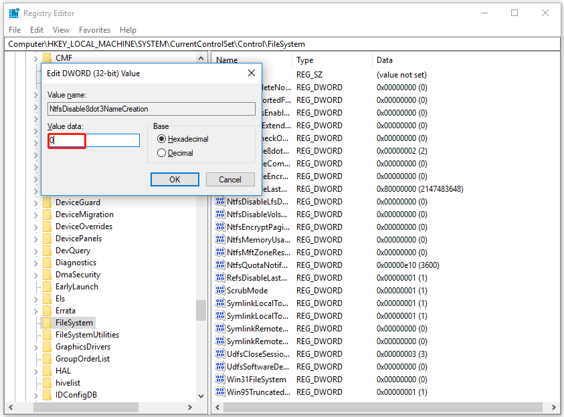Expand the DeviceMigration tree node

pos(36,215)
